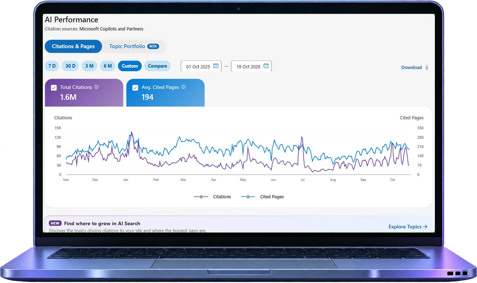The height and width of the screenshot is (283, 477).
Task: Open the Topic Portfolio tab
Action: [134, 46]
